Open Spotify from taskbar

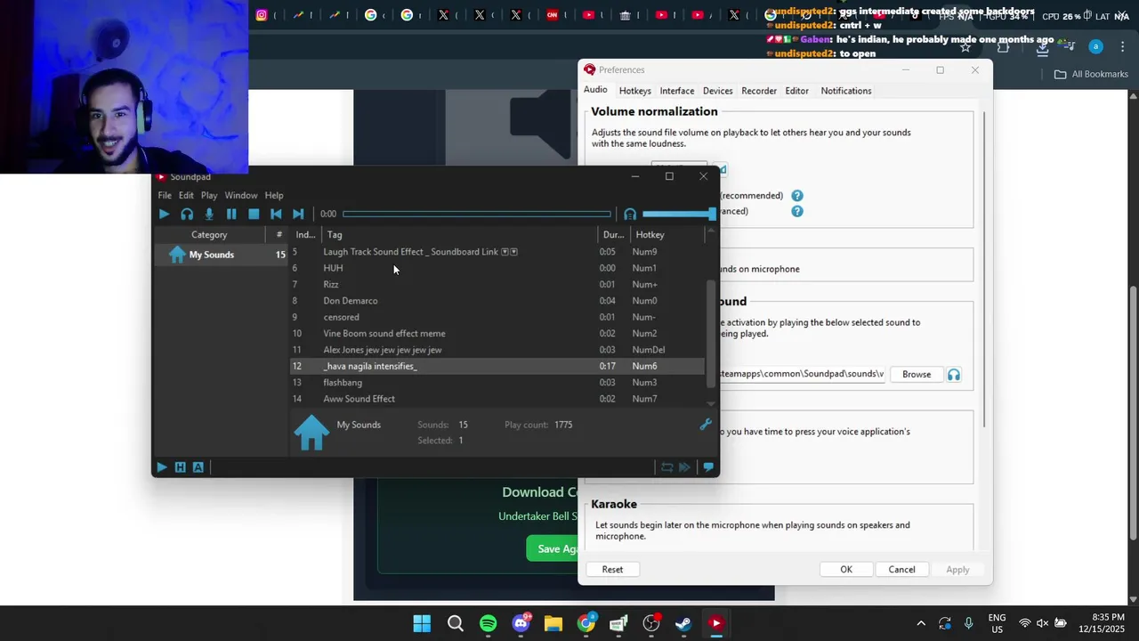pos(488,623)
